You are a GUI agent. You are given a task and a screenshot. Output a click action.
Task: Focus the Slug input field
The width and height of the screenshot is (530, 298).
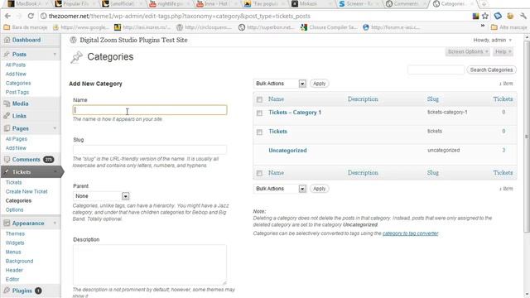(150, 149)
